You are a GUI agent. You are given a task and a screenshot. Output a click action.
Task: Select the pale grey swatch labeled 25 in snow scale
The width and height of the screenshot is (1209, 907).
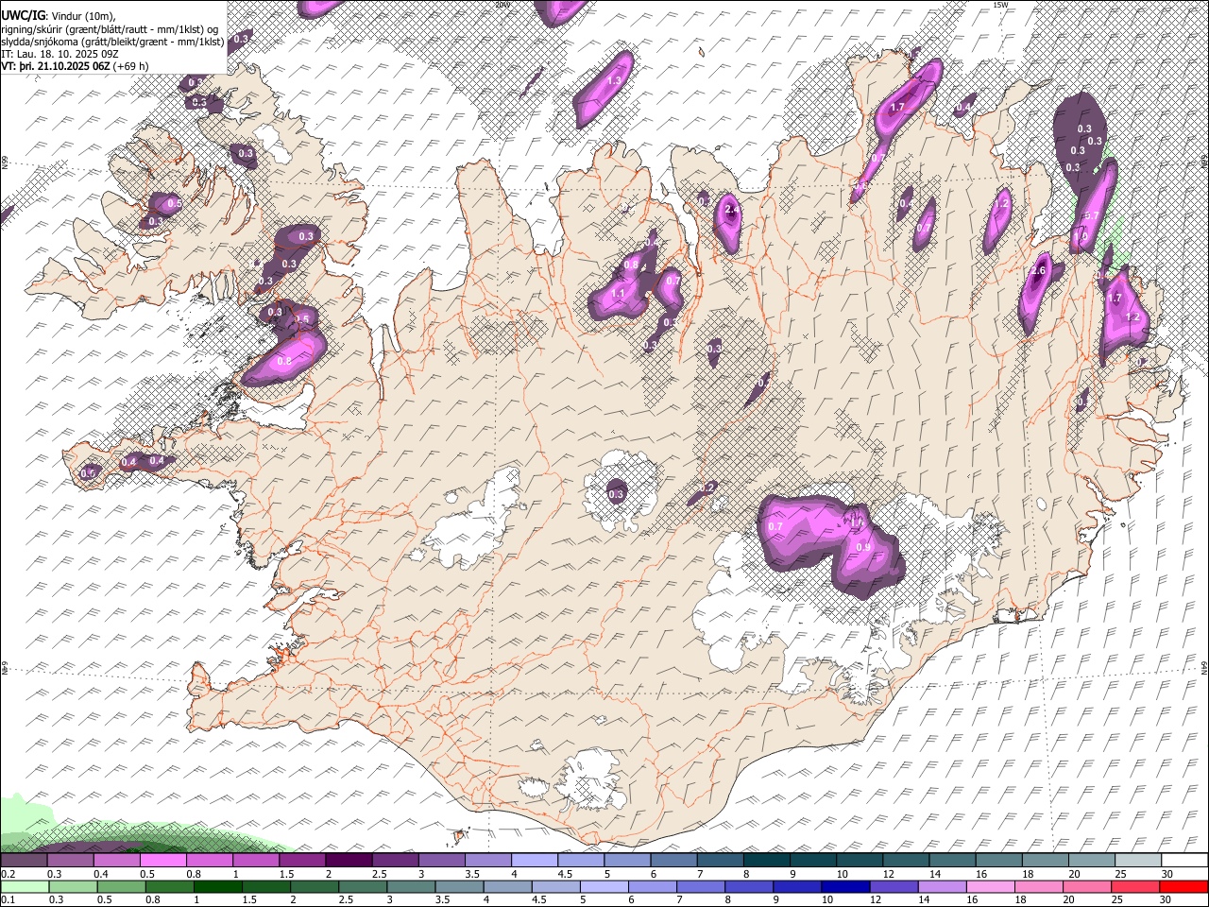click(1137, 860)
